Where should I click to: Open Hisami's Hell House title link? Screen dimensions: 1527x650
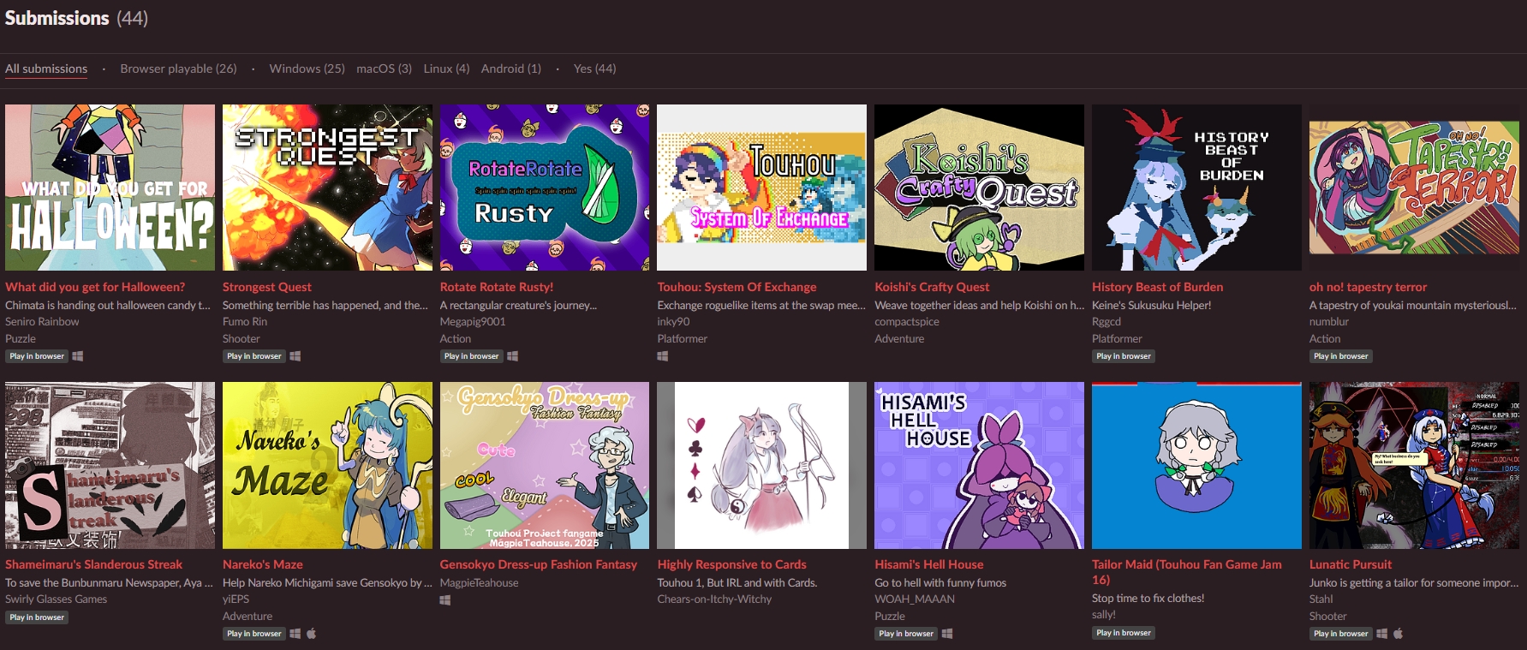(929, 564)
